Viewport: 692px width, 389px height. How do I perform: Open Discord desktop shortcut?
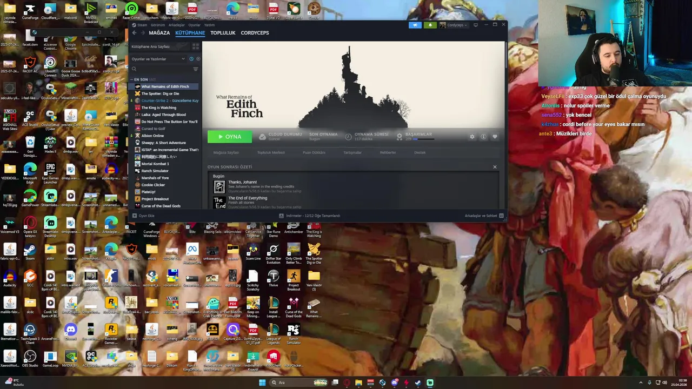[71, 332]
